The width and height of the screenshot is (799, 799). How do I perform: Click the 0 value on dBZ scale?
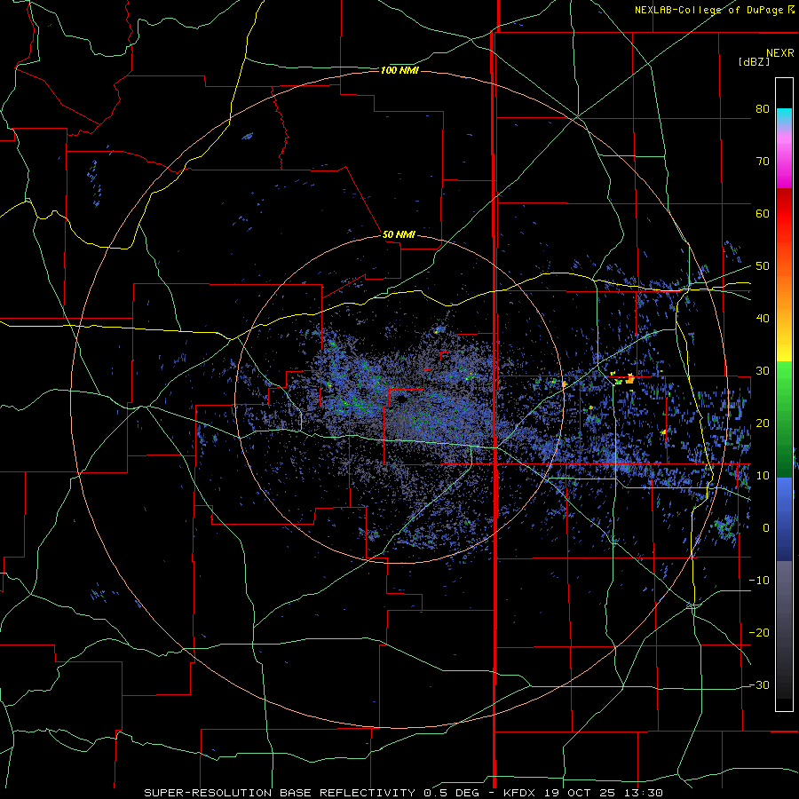pos(765,528)
